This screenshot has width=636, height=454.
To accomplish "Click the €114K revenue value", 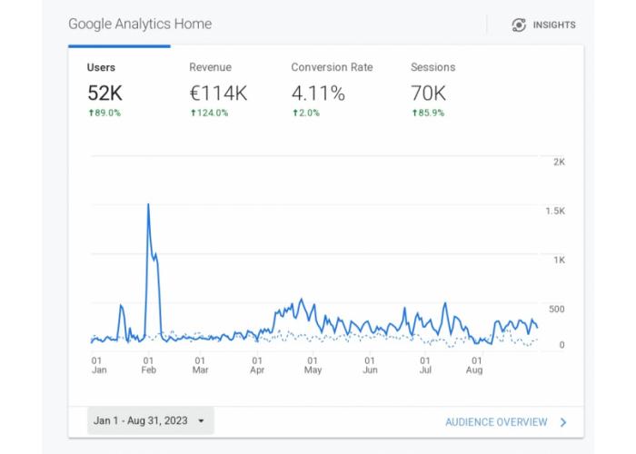I will pos(218,94).
